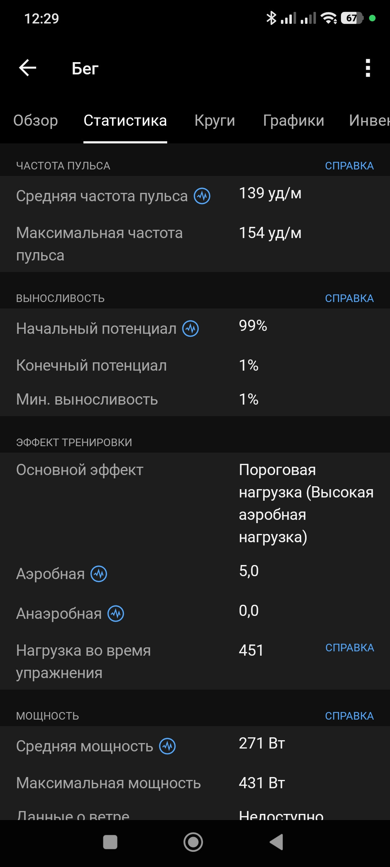This screenshot has height=867, width=390.
Task: Open СПРАВКА for Выносливость section
Action: click(x=349, y=298)
